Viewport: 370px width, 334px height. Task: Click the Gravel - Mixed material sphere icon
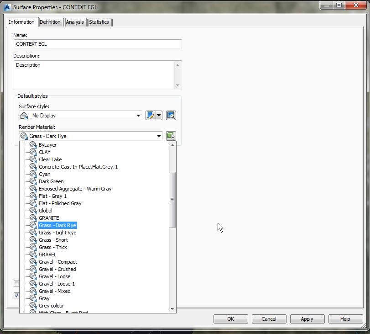point(32,291)
